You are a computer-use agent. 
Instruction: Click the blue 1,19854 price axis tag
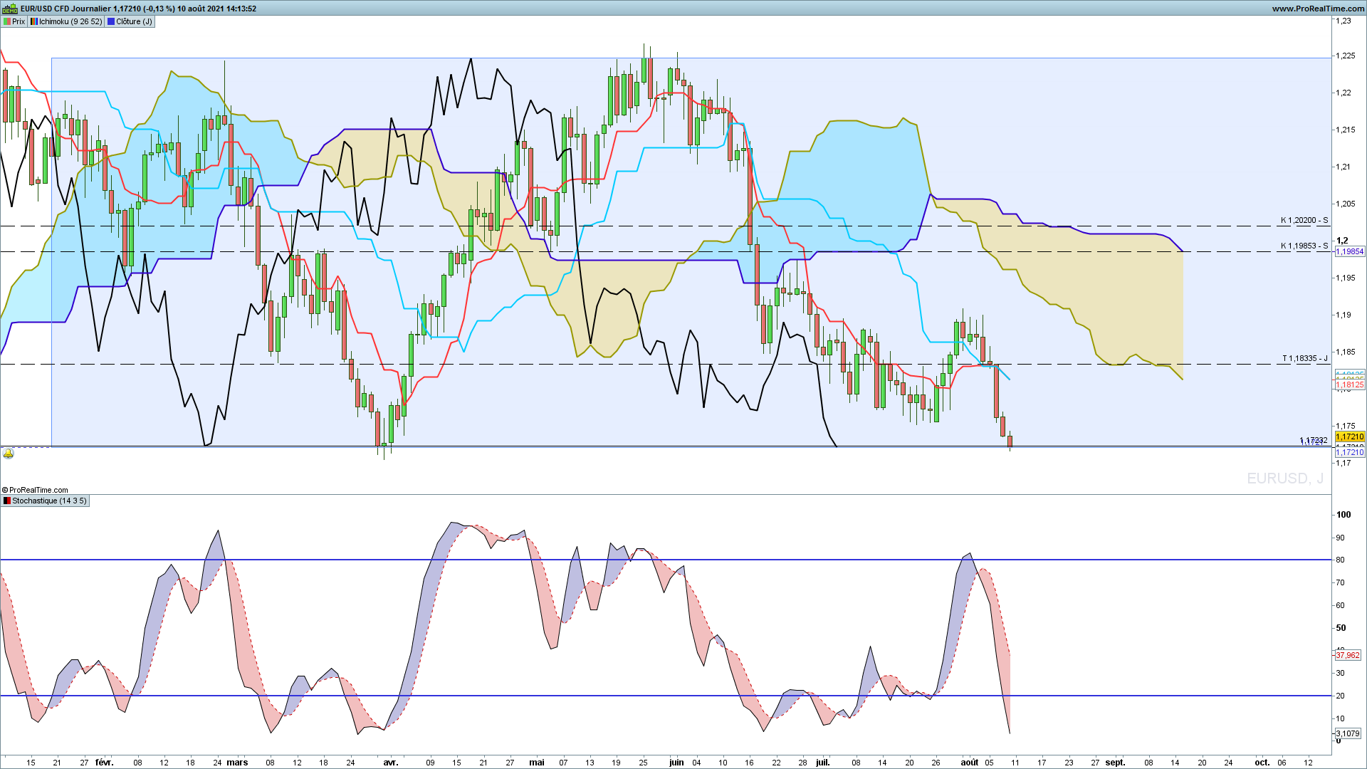[x=1349, y=251]
